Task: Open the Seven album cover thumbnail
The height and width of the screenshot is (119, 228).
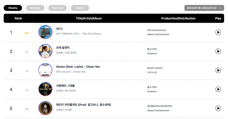Action: pyautogui.click(x=45, y=70)
